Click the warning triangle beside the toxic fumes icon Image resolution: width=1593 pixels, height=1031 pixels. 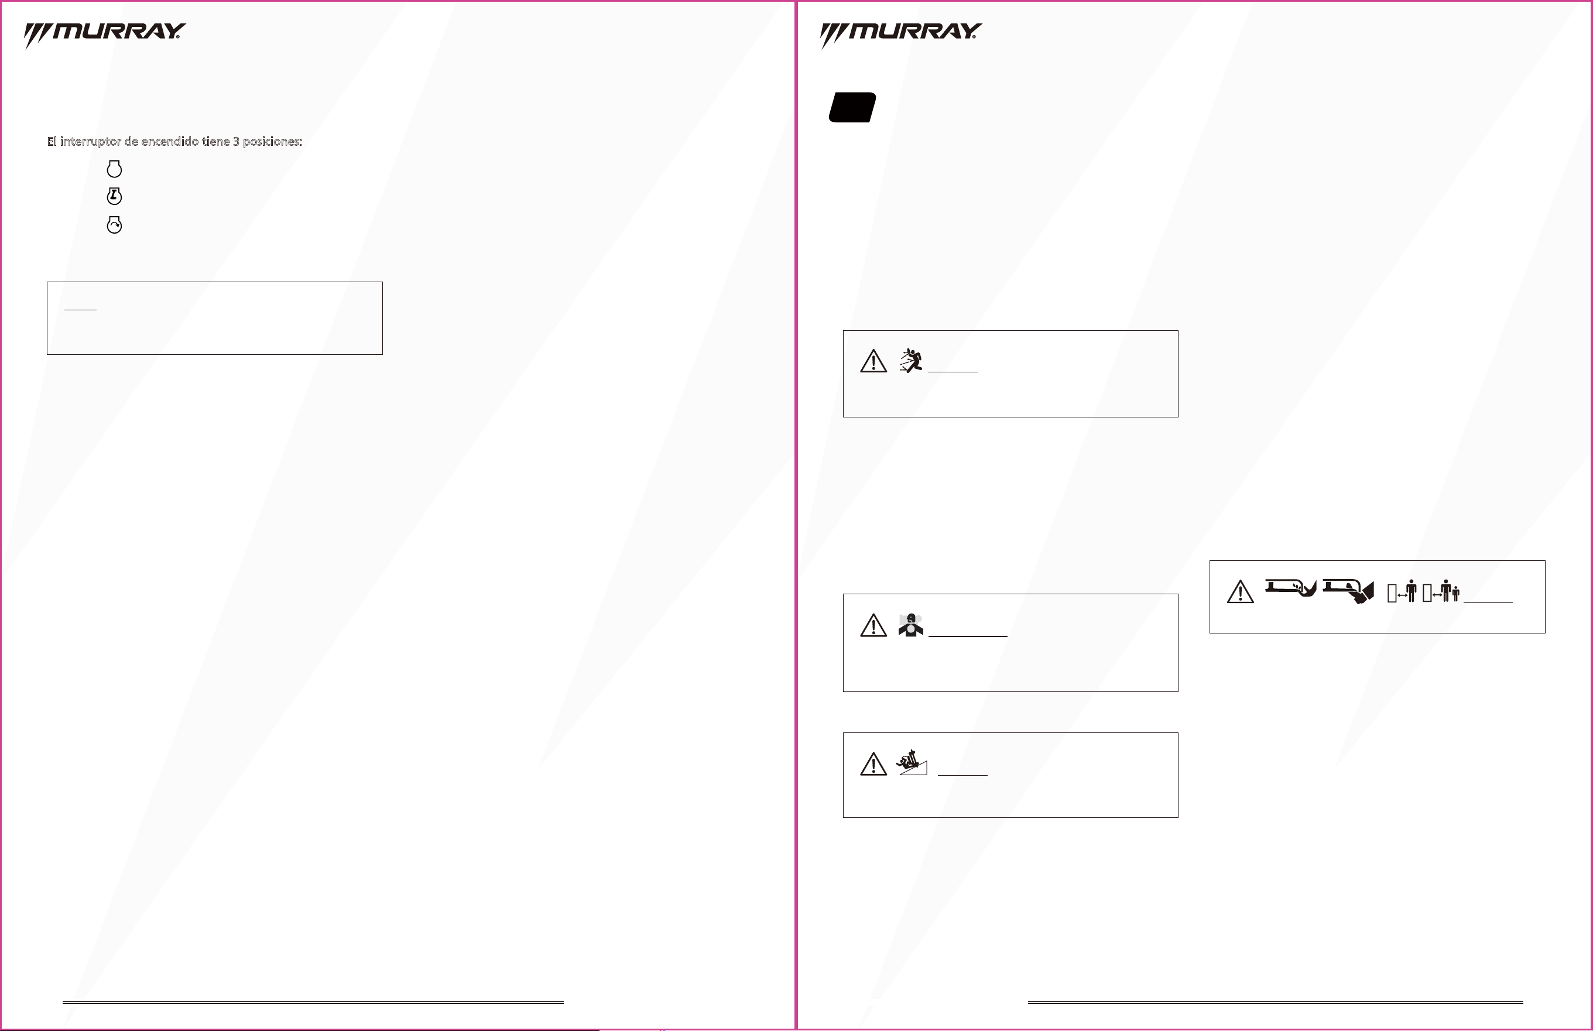pos(873,625)
